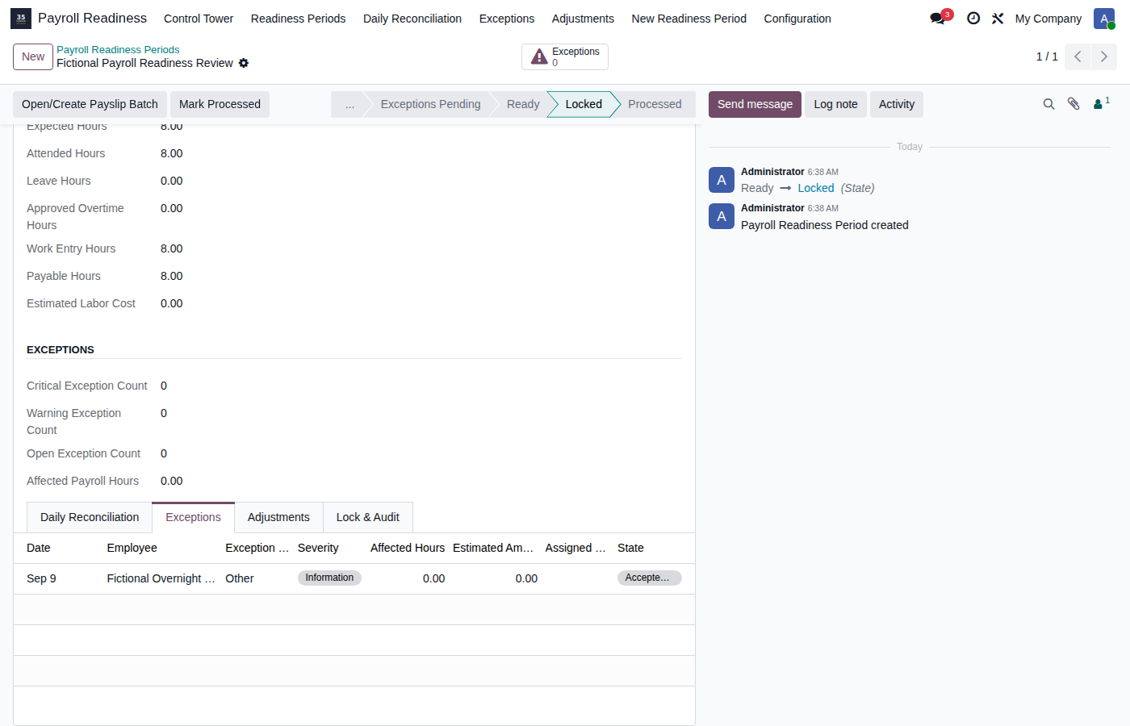Go to the previous record arrow
Image resolution: width=1130 pixels, height=726 pixels.
coord(1078,56)
